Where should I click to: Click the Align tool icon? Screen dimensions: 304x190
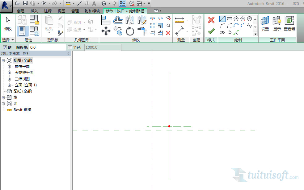[106, 20]
